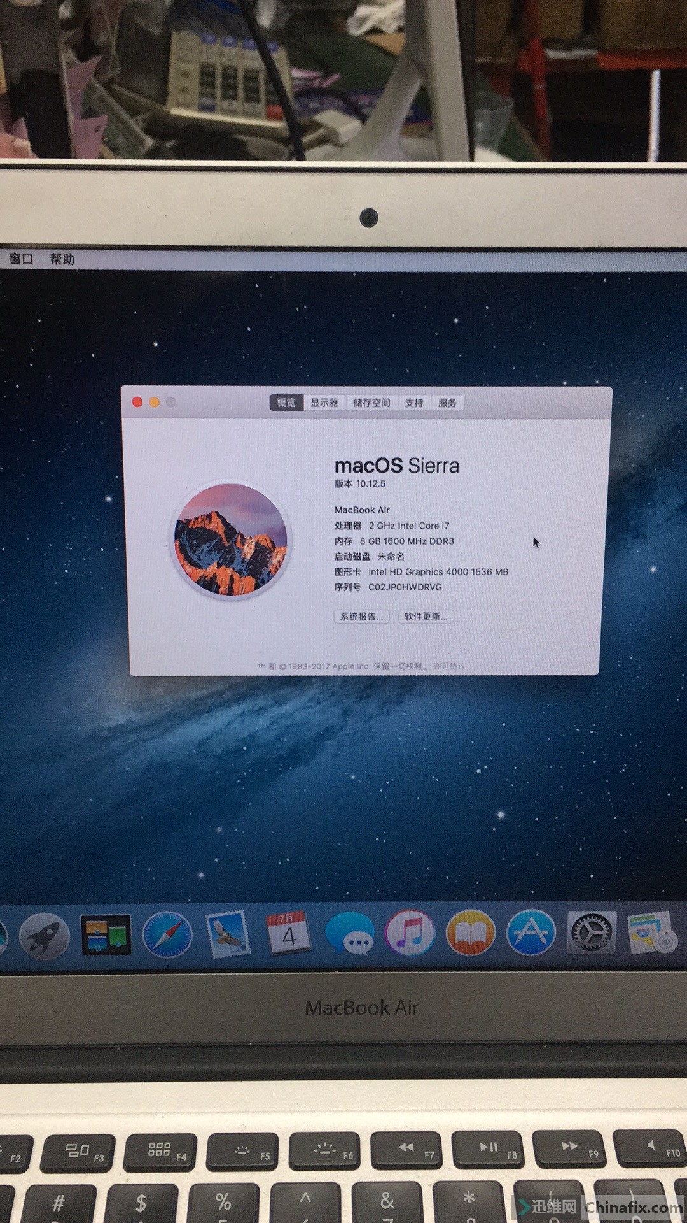Minimize the About This Mac window
Screen dimensions: 687x1223
pos(154,402)
